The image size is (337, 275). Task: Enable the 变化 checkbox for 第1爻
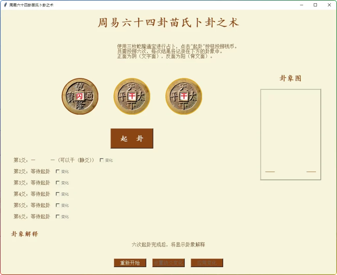point(101,160)
